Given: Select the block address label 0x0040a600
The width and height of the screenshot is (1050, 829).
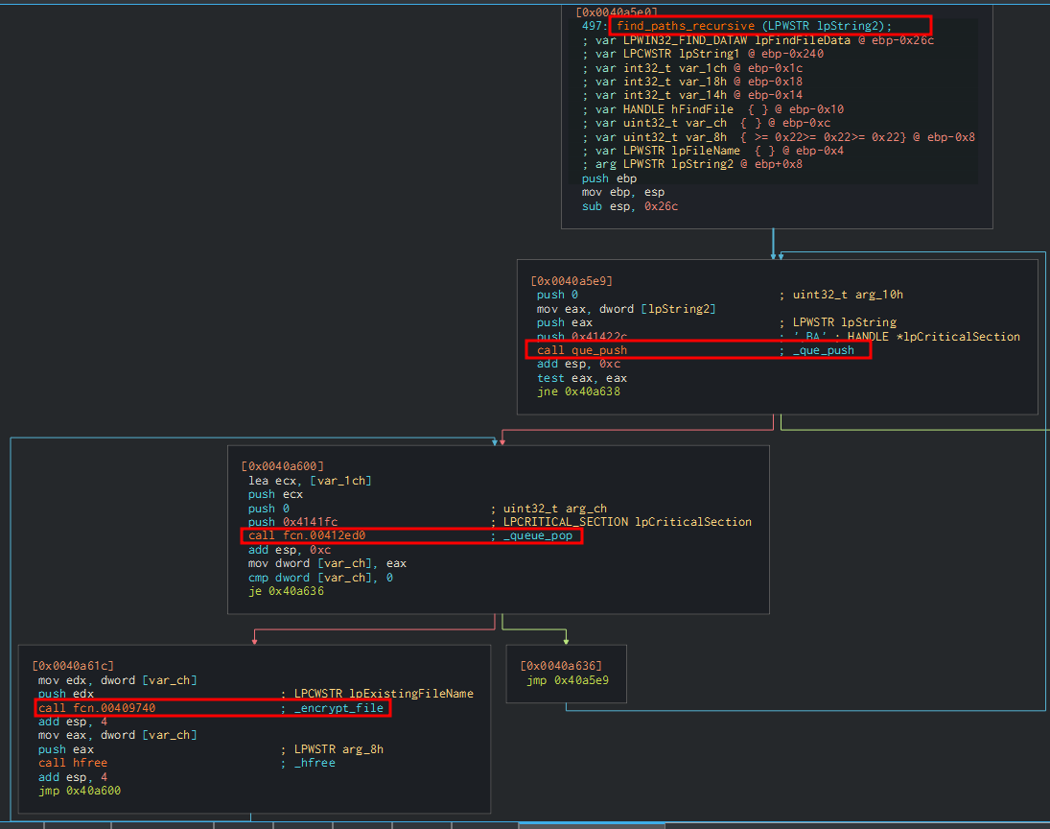Looking at the screenshot, I should (283, 466).
